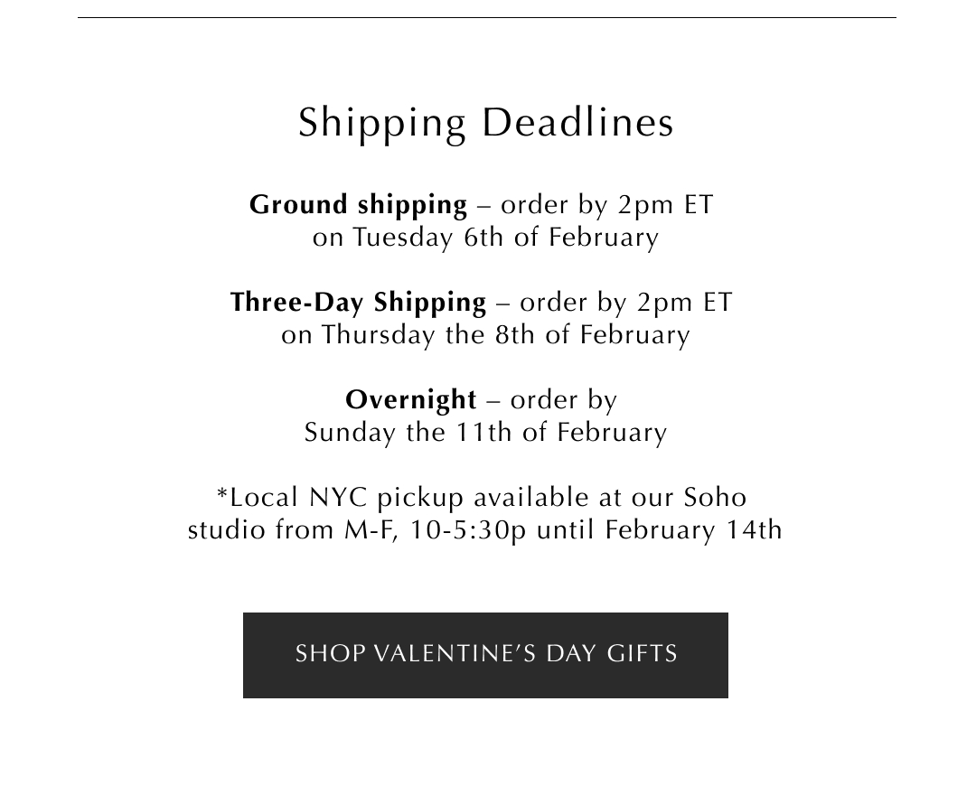
Task: Click the Shop Valentine's Day Gifts button
Action: point(485,655)
